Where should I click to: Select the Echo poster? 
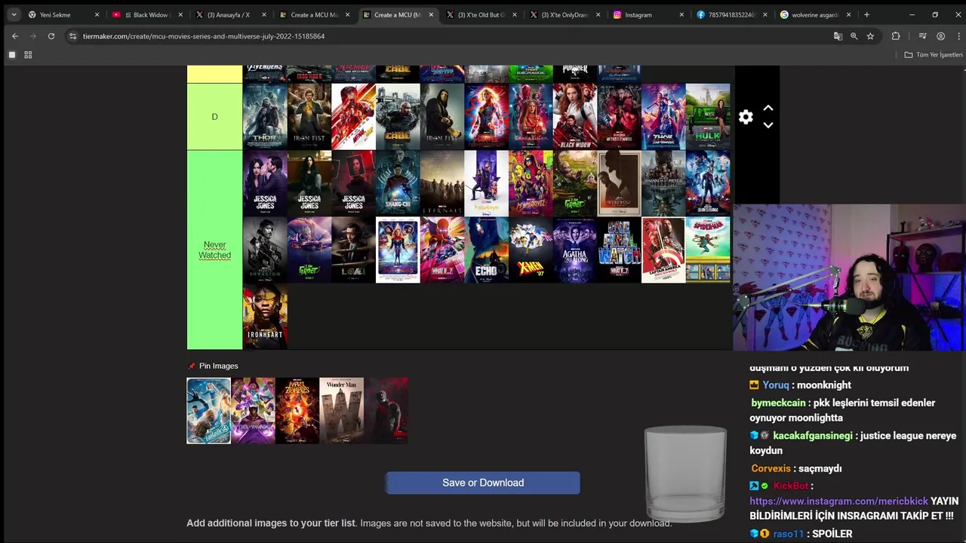tap(487, 250)
